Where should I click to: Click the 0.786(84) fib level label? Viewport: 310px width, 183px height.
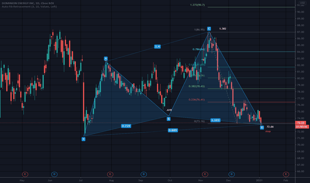[199, 49]
